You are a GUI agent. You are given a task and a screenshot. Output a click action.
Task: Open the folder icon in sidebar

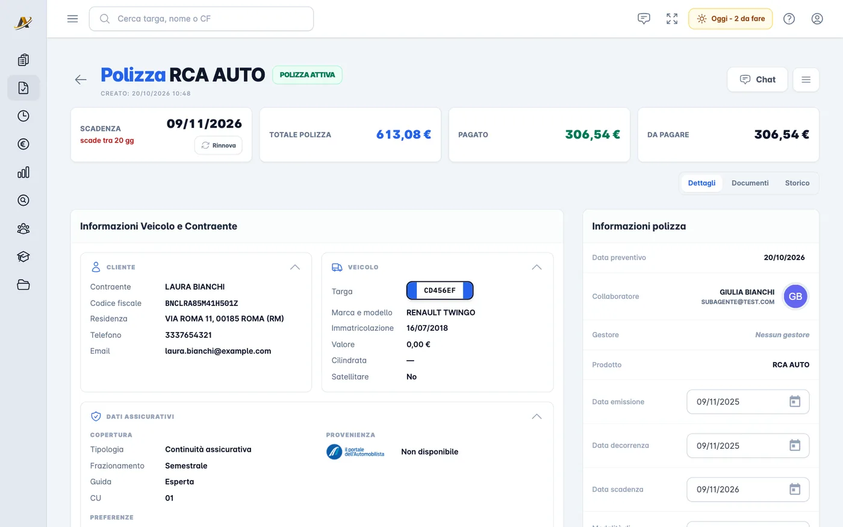point(23,285)
